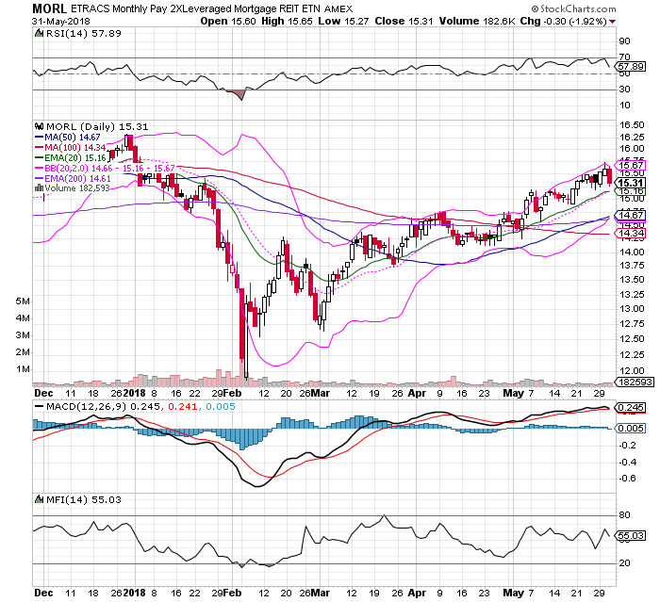This screenshot has width=660, height=602.
Task: Click the 2018 label on the bottom date axis
Action: 134,593
